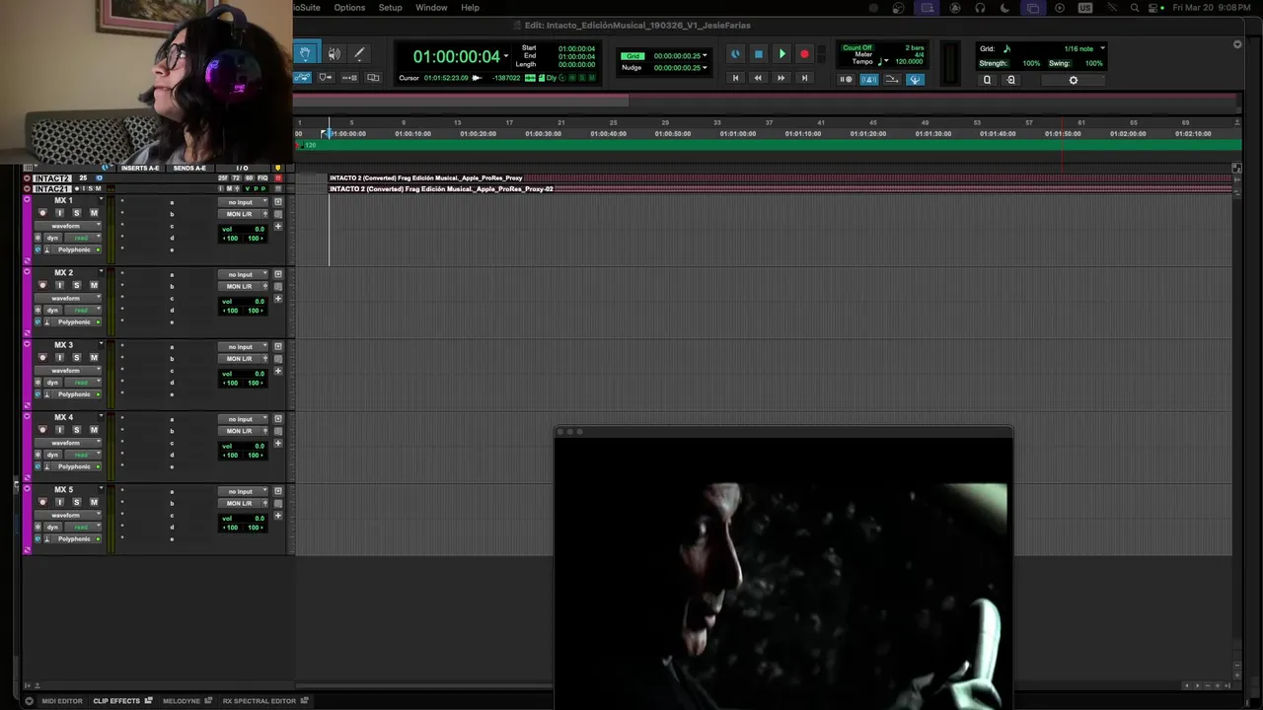1263x710 pixels.
Task: Select the Grabber hand tool
Action: (x=305, y=53)
